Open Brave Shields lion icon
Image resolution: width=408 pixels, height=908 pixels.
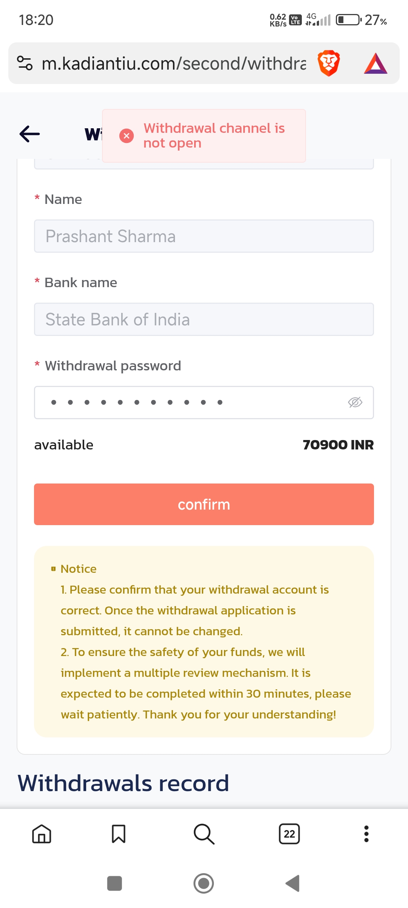(329, 63)
